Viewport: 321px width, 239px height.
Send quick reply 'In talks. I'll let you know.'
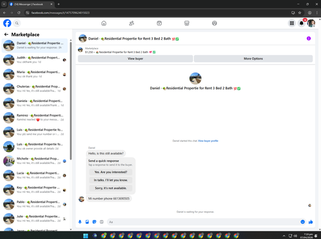[x=110, y=180]
